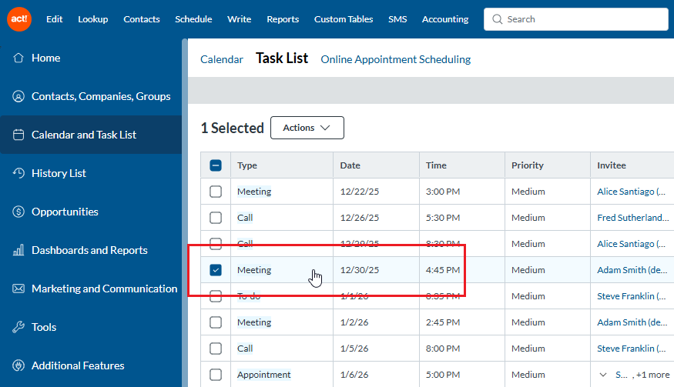The image size is (674, 387).
Task: Open the Edit menu
Action: click(x=55, y=19)
